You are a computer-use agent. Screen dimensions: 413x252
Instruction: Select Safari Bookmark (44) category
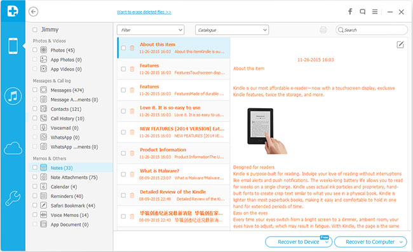coord(73,206)
